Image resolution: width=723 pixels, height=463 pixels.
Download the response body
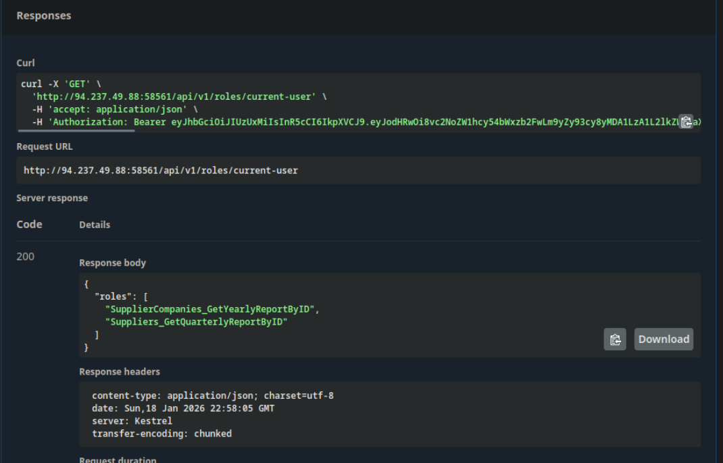pyautogui.click(x=664, y=339)
